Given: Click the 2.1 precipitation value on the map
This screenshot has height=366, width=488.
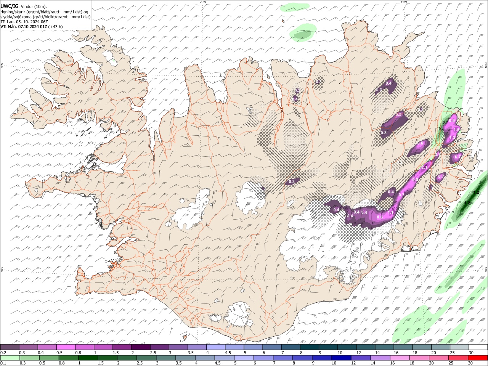Looking at the screenshot, I should click(x=424, y=168).
